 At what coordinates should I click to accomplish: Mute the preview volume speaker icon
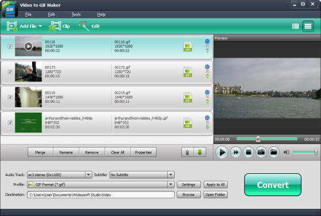286,152
